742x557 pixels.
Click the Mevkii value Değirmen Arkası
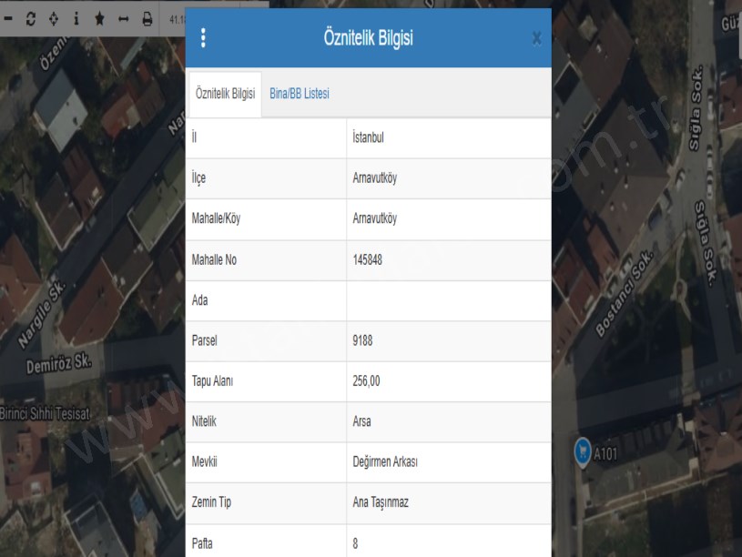(385, 462)
